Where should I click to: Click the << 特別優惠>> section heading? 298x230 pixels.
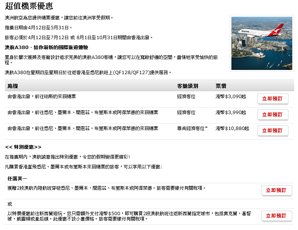tap(23, 147)
